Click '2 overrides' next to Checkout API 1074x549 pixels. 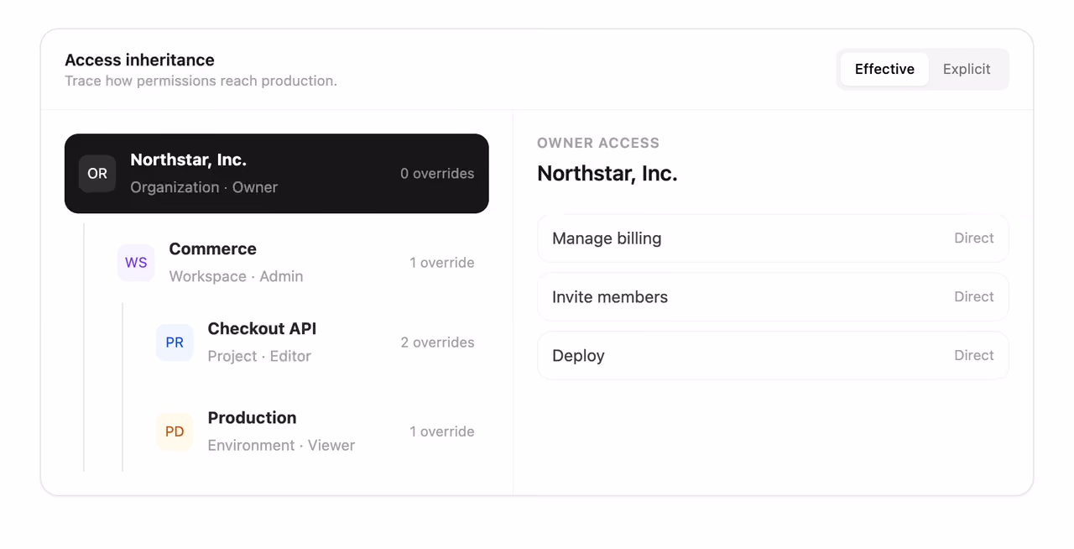[437, 342]
